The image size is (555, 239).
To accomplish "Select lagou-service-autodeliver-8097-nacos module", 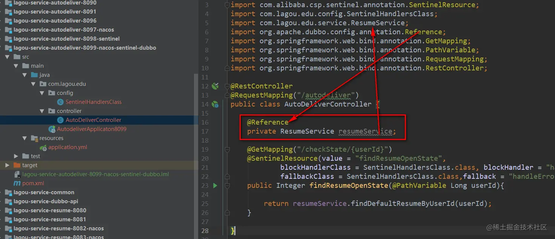I will click(64, 30).
